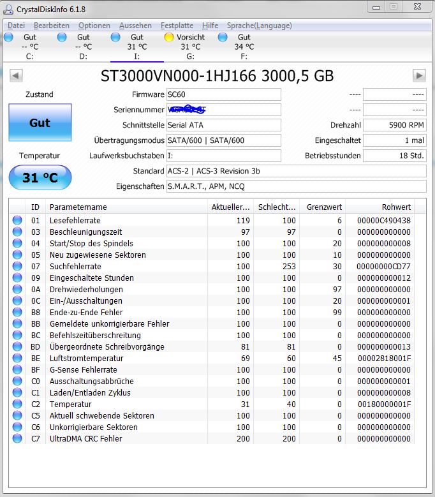Screen dimensions: 435x497
Task: Click the Standard field ACS-2 | ACS-3
Action: click(x=296, y=171)
